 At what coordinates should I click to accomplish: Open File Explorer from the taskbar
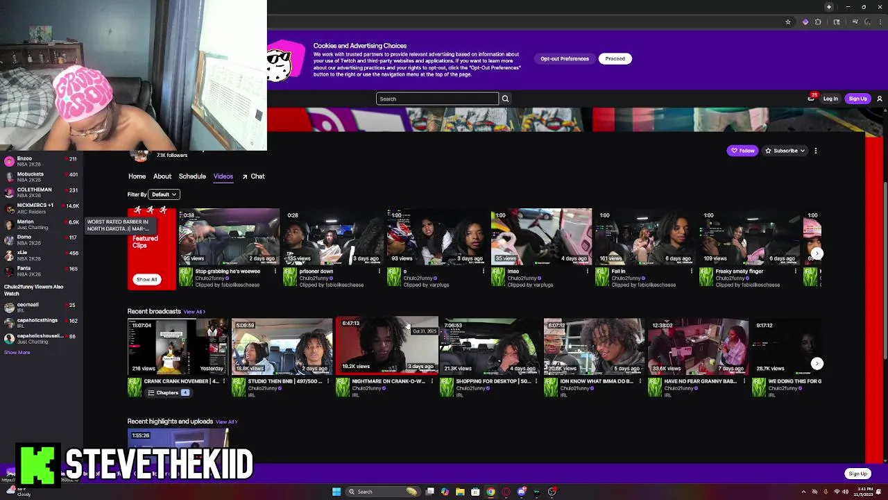[x=460, y=492]
